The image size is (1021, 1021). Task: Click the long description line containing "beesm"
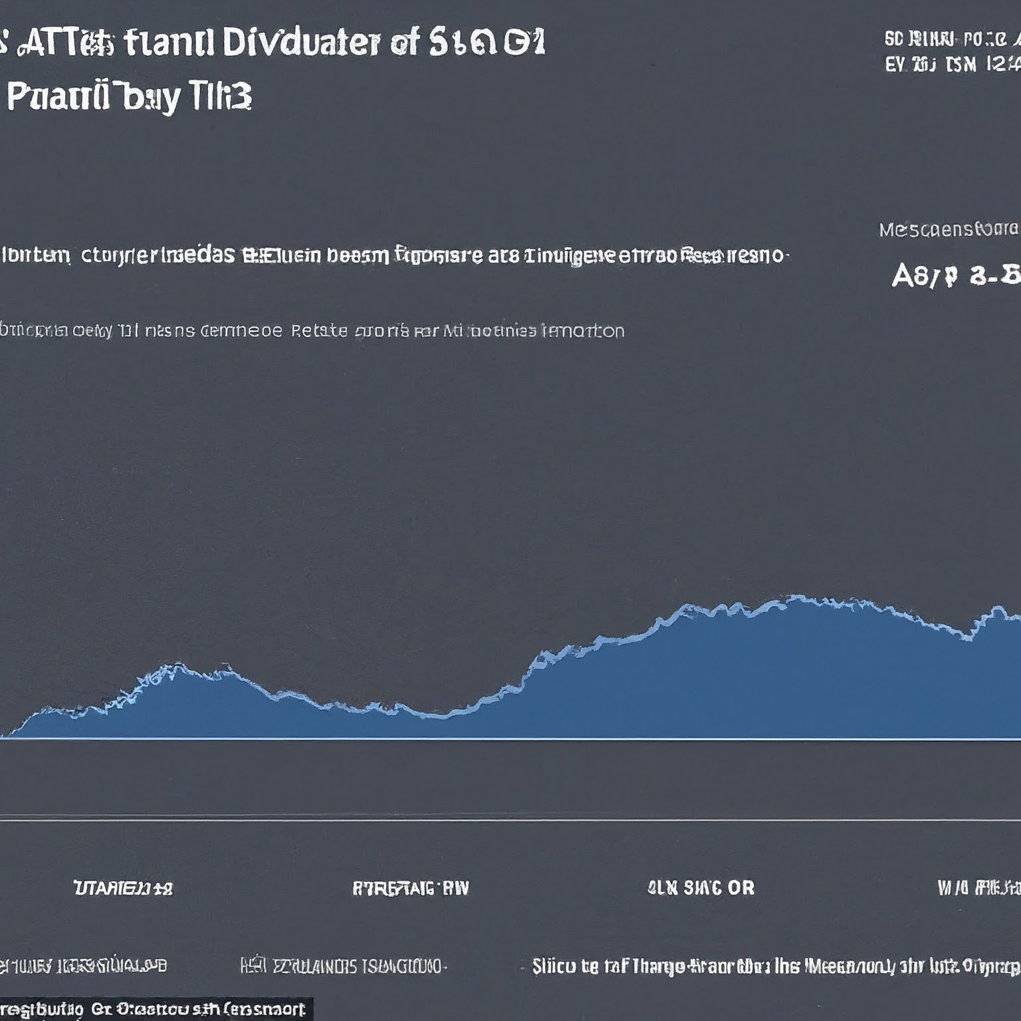(395, 255)
